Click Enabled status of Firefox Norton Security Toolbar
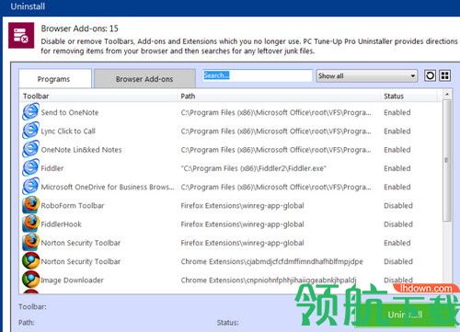Image resolution: width=460 pixels, height=332 pixels. coord(397,243)
